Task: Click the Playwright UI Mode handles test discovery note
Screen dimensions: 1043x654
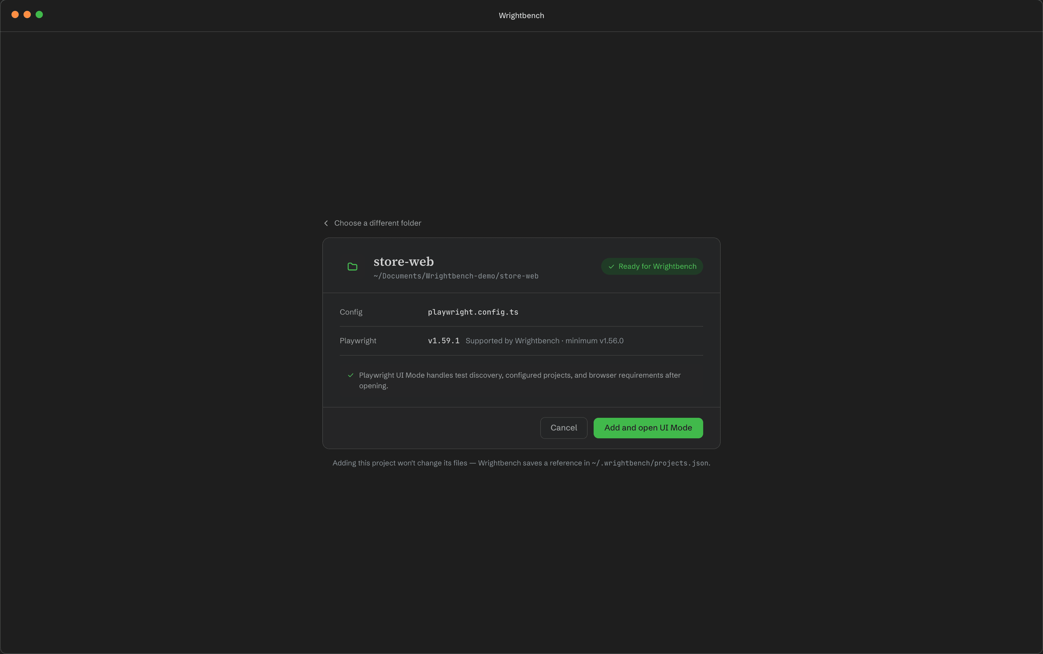Action: (520, 381)
